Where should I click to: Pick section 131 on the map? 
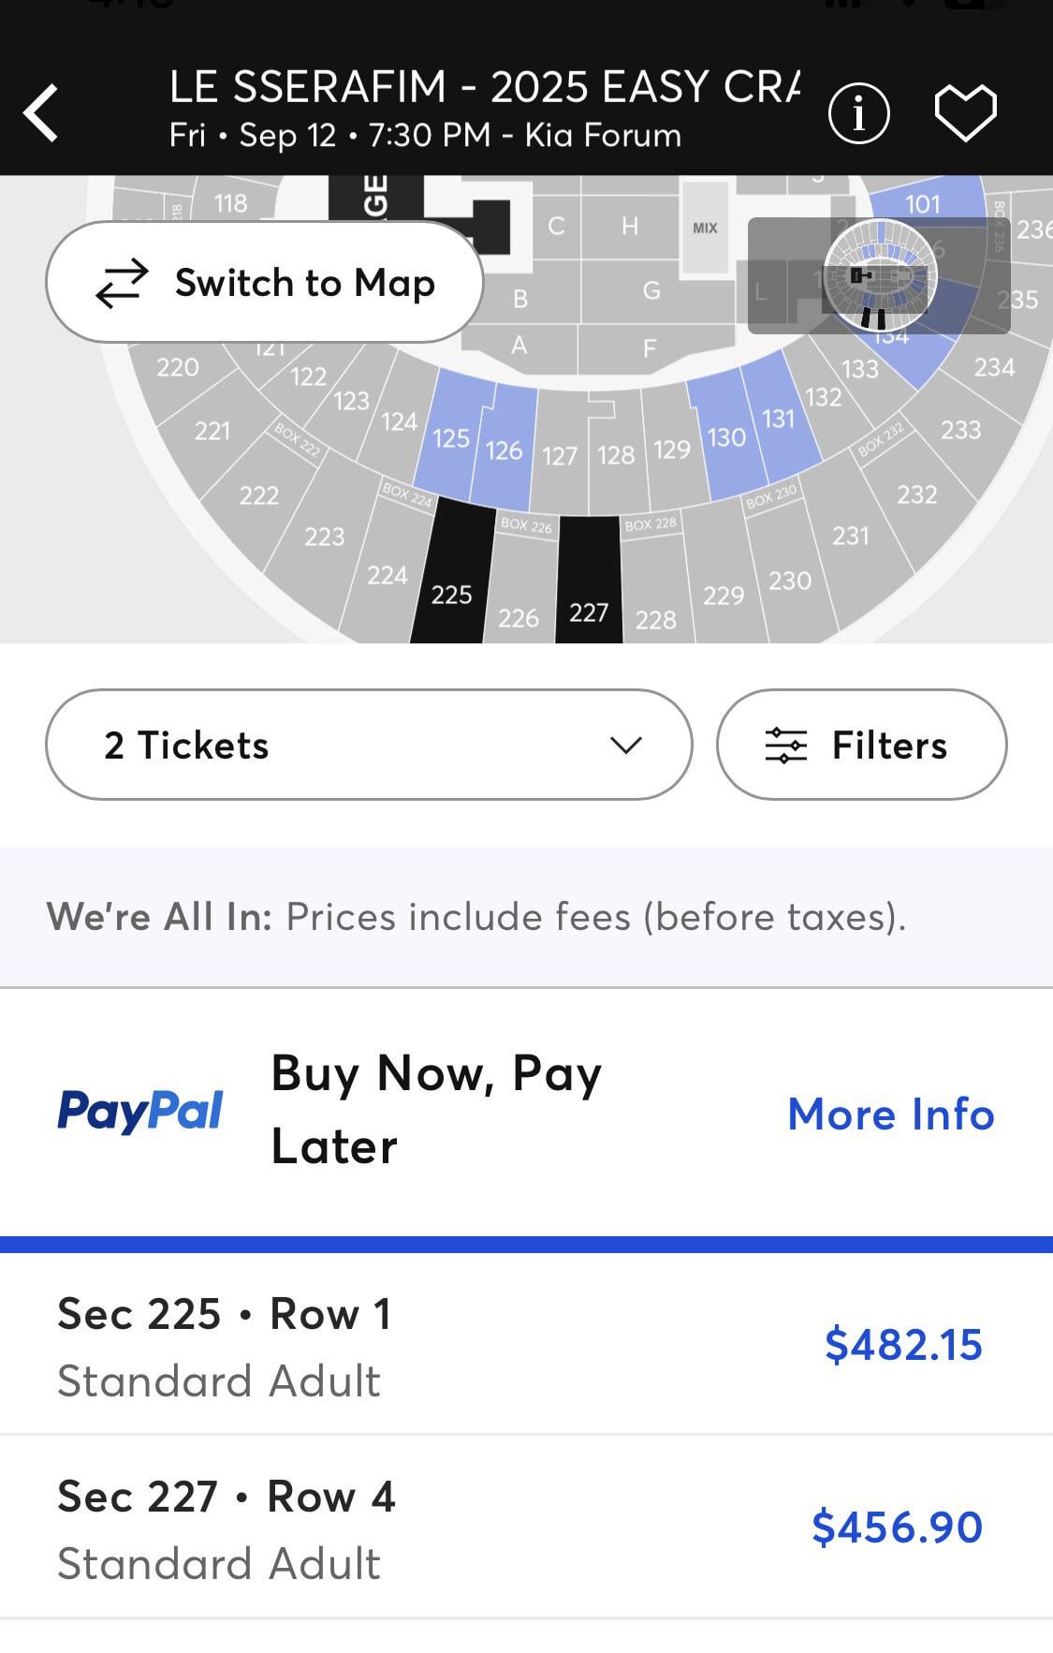point(778,418)
